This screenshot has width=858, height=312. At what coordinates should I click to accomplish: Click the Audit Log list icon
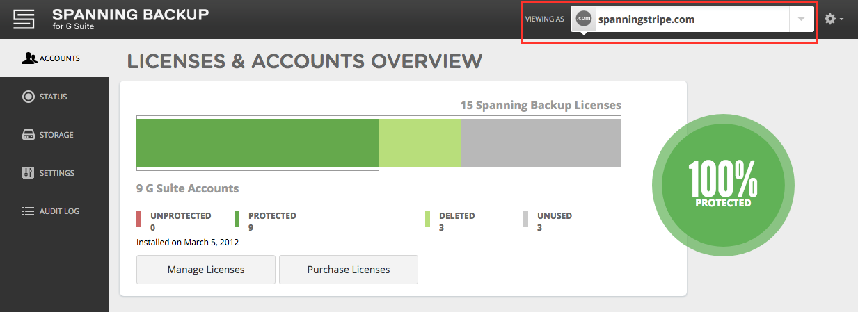click(29, 211)
